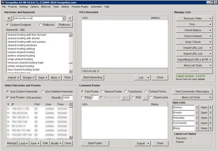Open Import/Export URL's & PR dropdown
218x151 pixels.
[x=194, y=60]
